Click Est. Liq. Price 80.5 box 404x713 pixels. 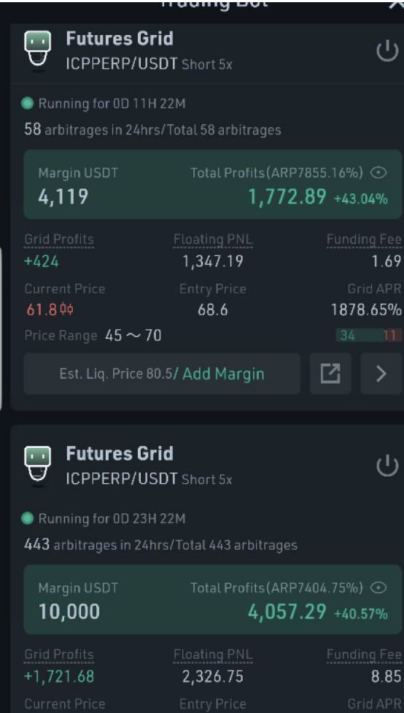[162, 374]
